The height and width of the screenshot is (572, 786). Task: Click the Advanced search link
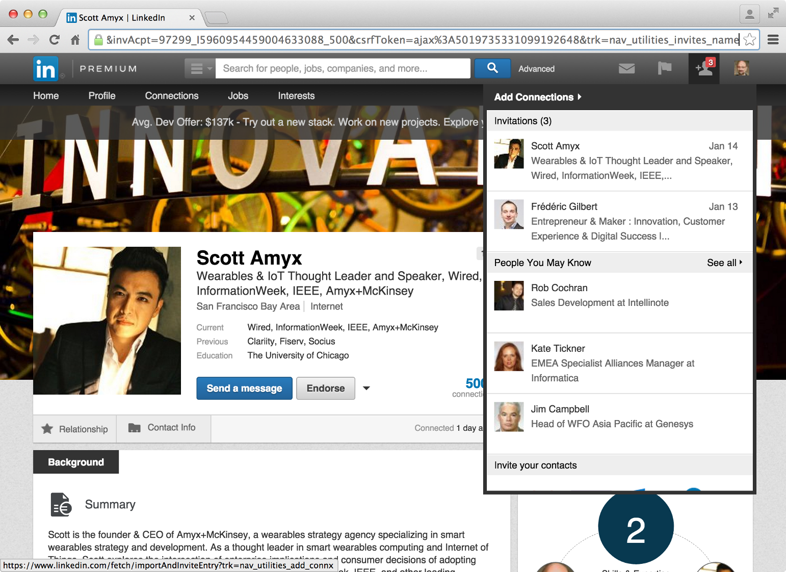536,69
